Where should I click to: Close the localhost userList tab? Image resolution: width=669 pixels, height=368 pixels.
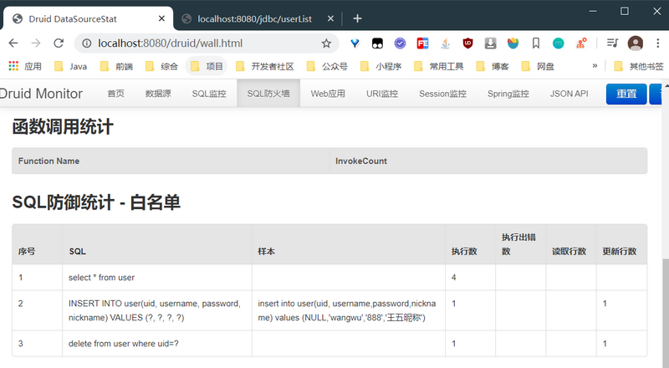330,18
